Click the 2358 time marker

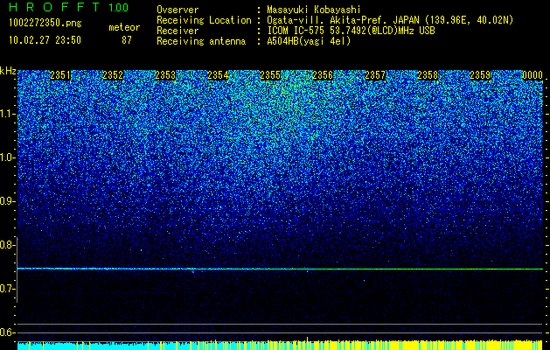428,75
